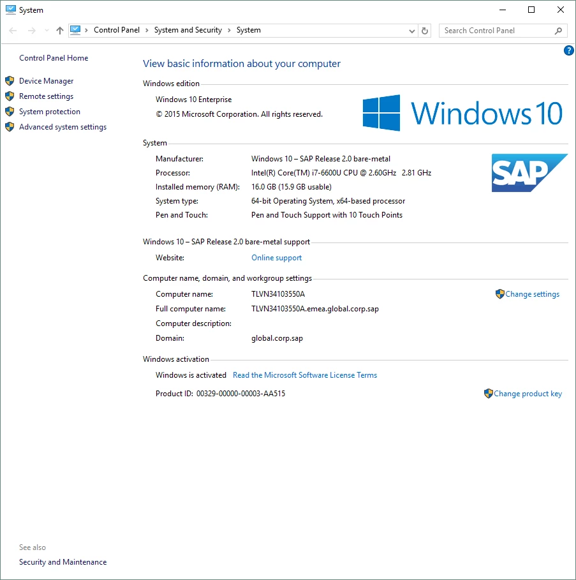This screenshot has height=580, width=576.
Task: Click computer name value TLVN34103550A
Action: click(x=278, y=294)
